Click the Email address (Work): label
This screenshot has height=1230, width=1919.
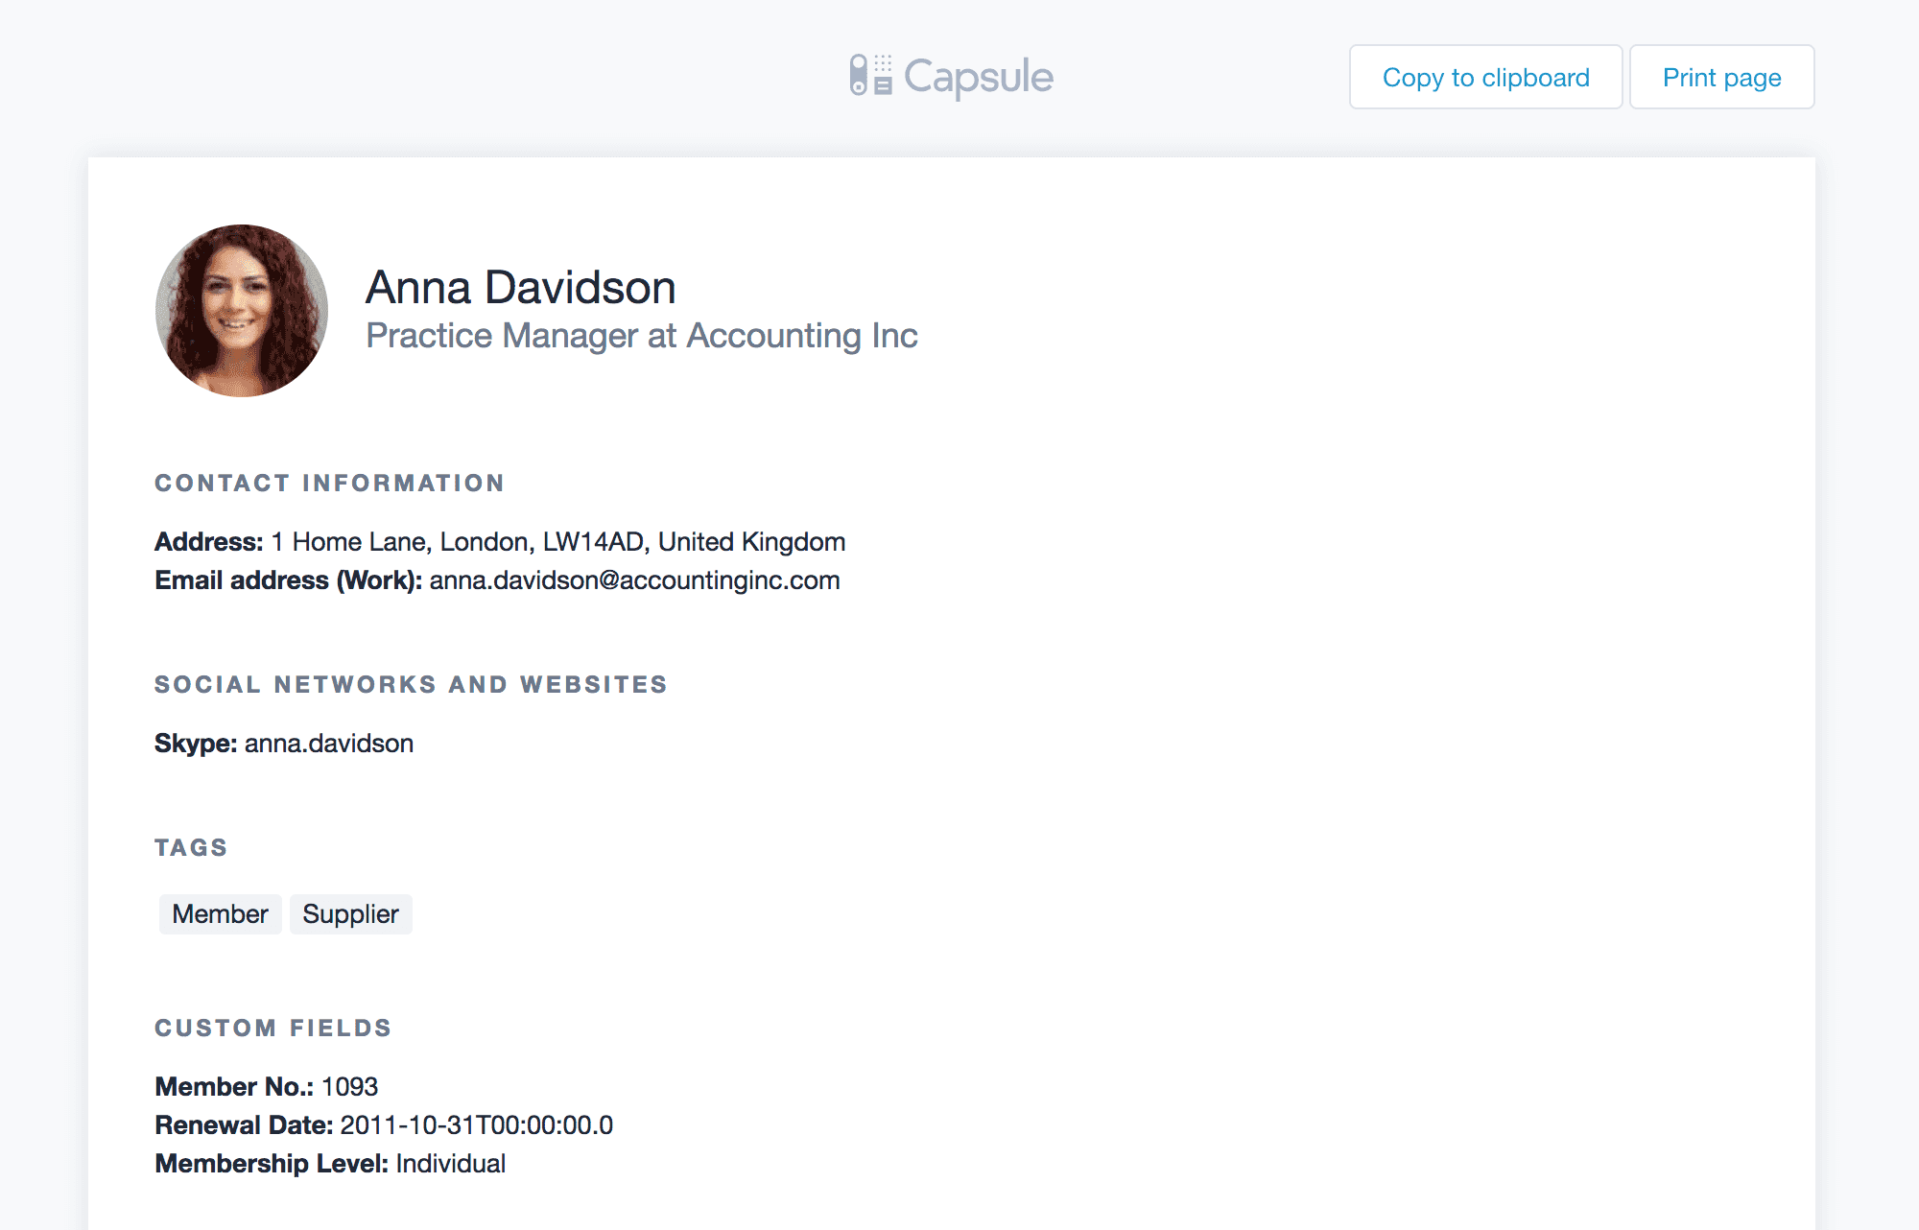(289, 580)
